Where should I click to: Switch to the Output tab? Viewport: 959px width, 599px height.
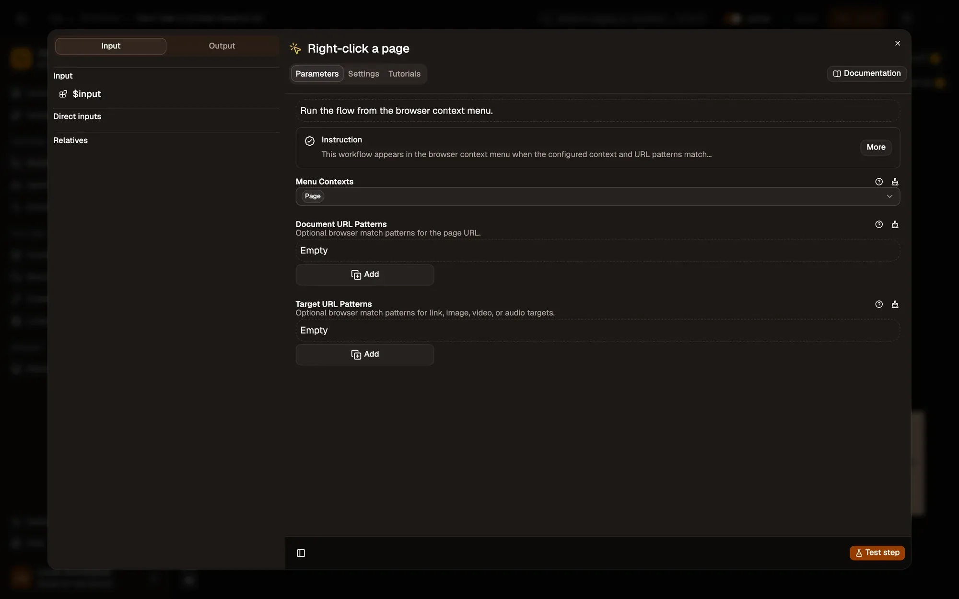pos(222,46)
